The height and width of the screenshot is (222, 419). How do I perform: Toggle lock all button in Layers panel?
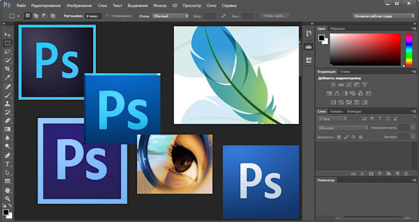360,137
